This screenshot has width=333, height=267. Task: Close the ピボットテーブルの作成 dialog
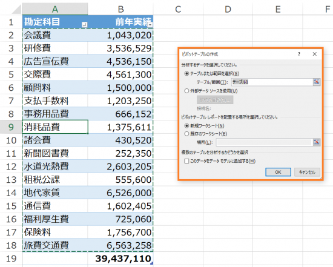click(x=314, y=54)
